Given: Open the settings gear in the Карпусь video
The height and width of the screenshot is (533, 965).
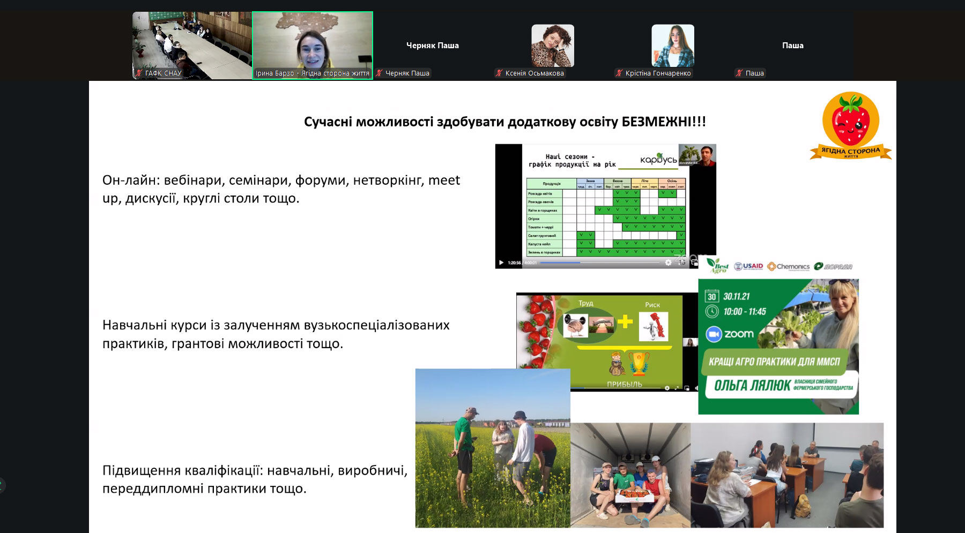Looking at the screenshot, I should 668,262.
